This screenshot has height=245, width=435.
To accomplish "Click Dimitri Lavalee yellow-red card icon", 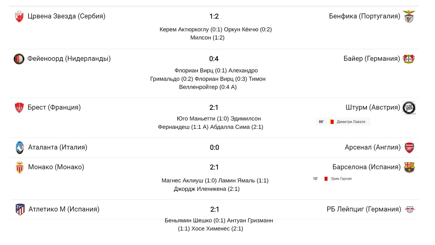I will (331, 122).
